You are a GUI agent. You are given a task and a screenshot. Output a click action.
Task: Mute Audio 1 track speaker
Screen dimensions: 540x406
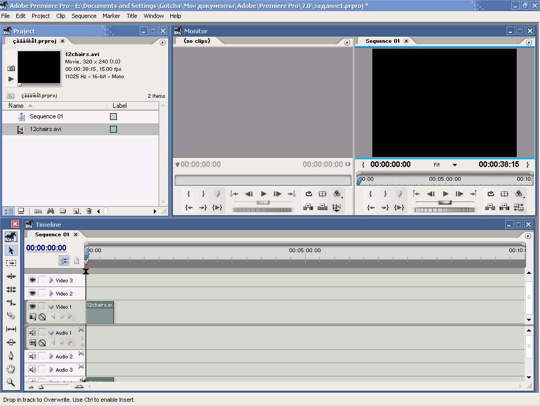(x=33, y=333)
